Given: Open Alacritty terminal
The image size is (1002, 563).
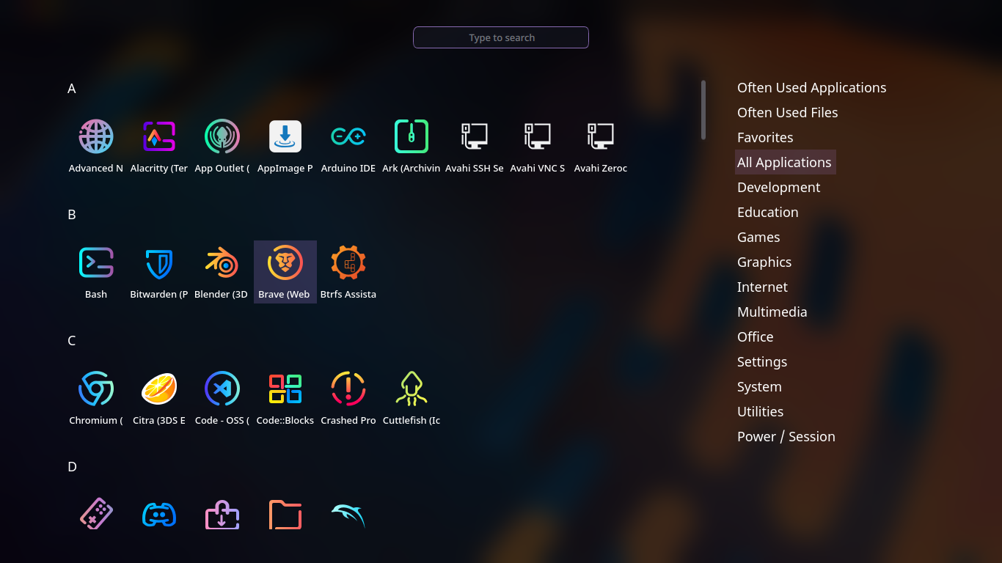Looking at the screenshot, I should [158, 137].
